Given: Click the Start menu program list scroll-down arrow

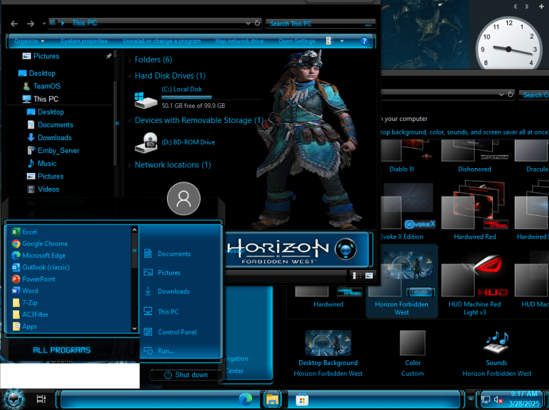Looking at the screenshot, I should pyautogui.click(x=134, y=329).
